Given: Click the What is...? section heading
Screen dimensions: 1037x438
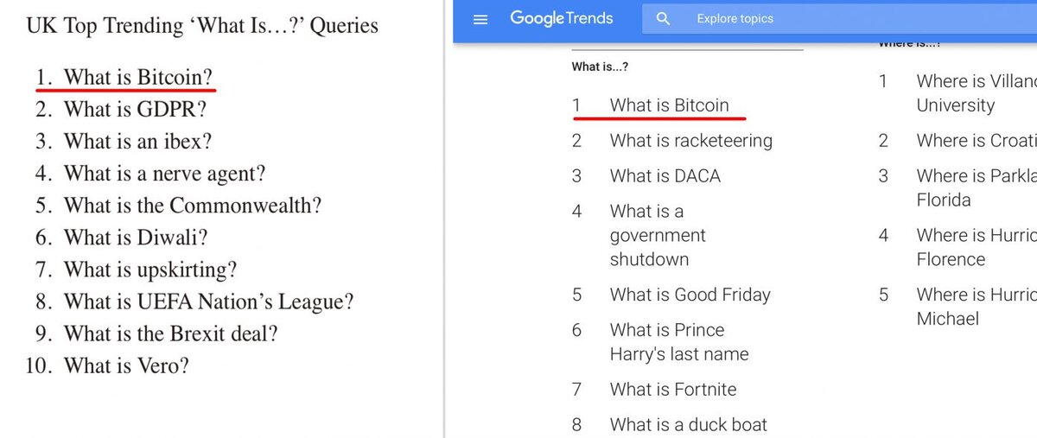Looking at the screenshot, I should pyautogui.click(x=599, y=66).
